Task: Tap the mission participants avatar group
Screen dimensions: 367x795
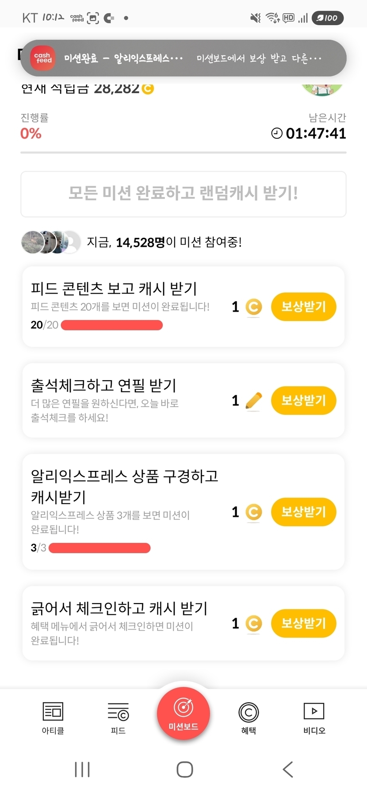Action: click(x=51, y=242)
